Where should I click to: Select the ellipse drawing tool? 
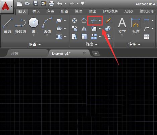pos(59,29)
